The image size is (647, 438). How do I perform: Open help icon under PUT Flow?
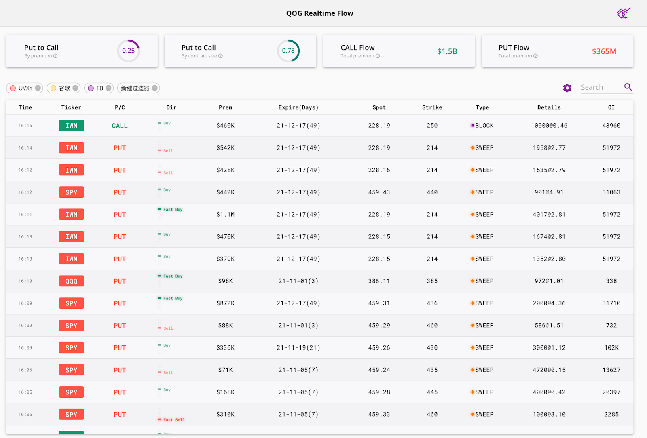click(535, 56)
